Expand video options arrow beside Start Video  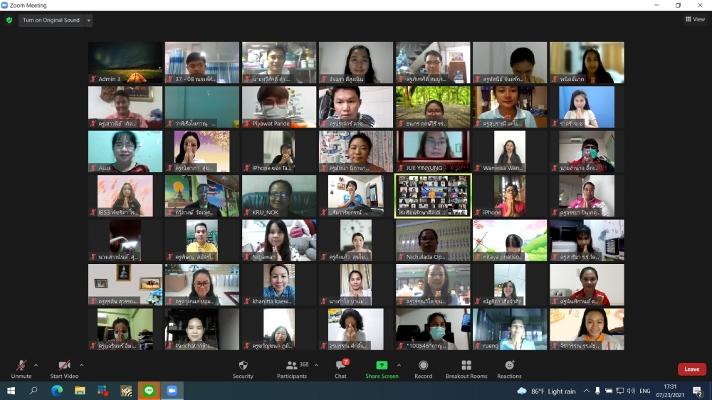(81, 365)
